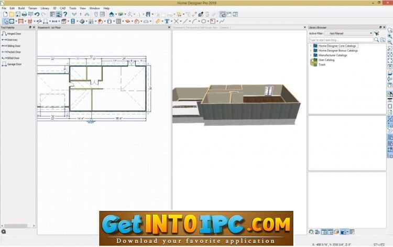
Task: Open dropdown arrow beside the Draw Line tool
Action: click(190, 22)
